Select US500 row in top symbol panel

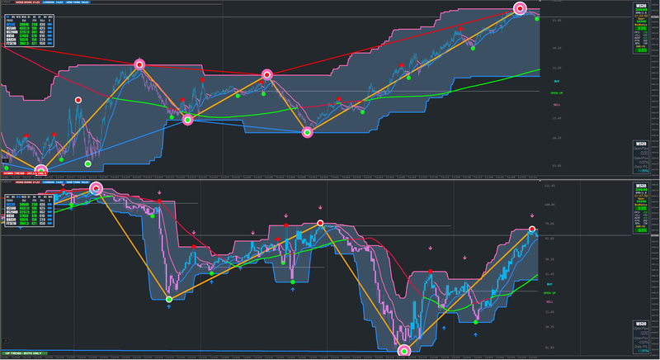[x=30, y=28]
